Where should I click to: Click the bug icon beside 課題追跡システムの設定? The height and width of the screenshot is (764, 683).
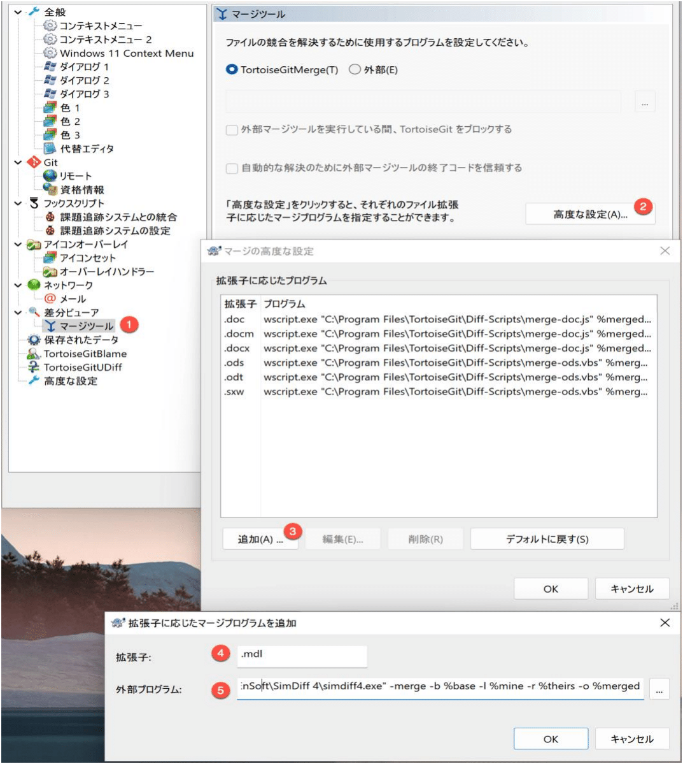click(x=50, y=231)
